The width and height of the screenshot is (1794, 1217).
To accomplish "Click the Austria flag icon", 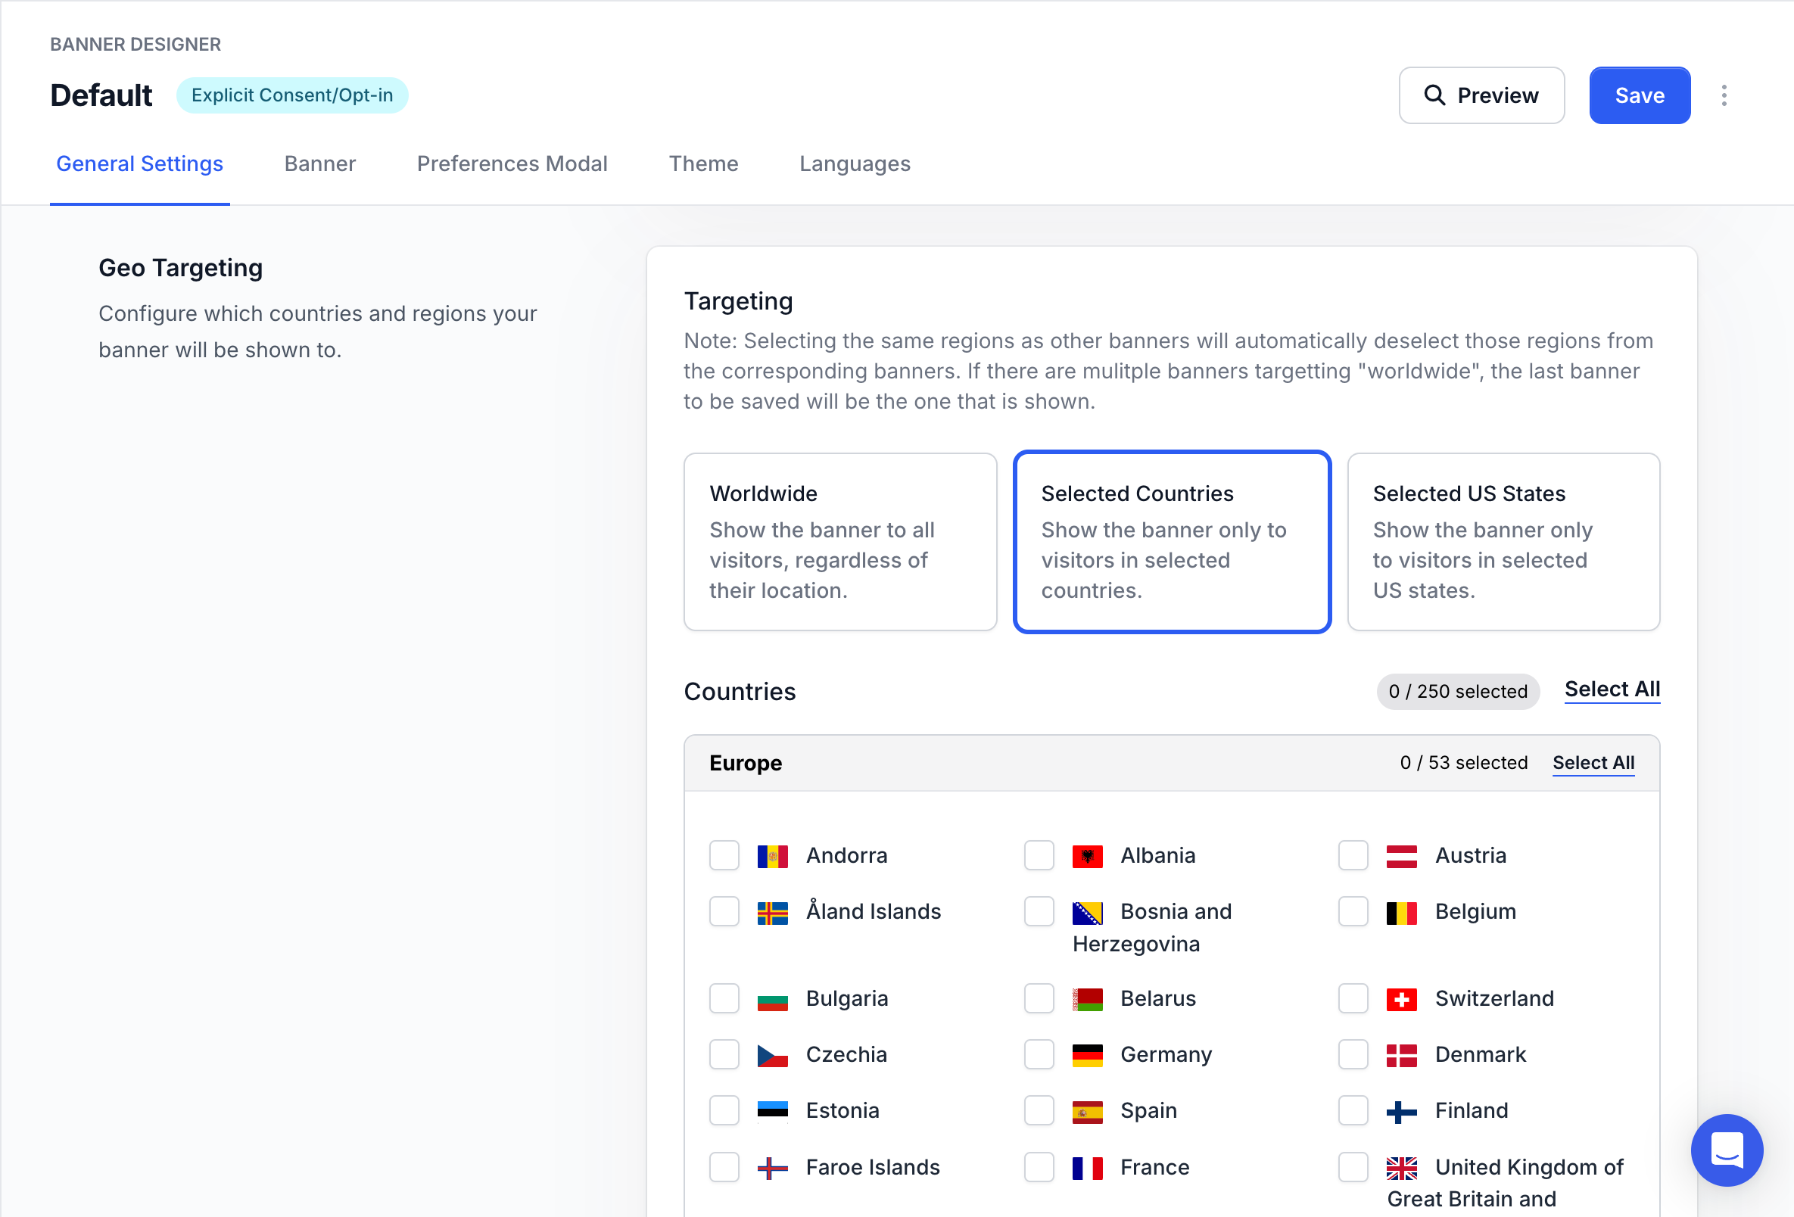I will (1401, 856).
